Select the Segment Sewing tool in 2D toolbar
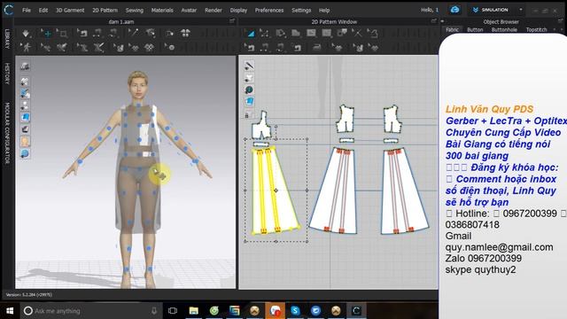Image resolution: width=567 pixels, height=319 pixels. (x=265, y=47)
